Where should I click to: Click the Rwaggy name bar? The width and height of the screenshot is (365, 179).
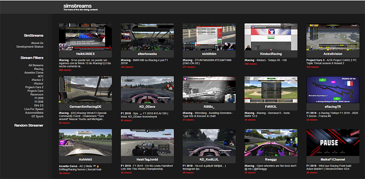pos(271,160)
